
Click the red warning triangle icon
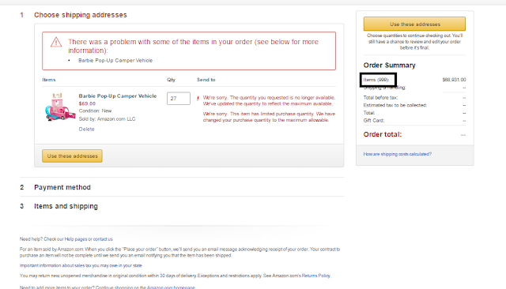(x=56, y=42)
